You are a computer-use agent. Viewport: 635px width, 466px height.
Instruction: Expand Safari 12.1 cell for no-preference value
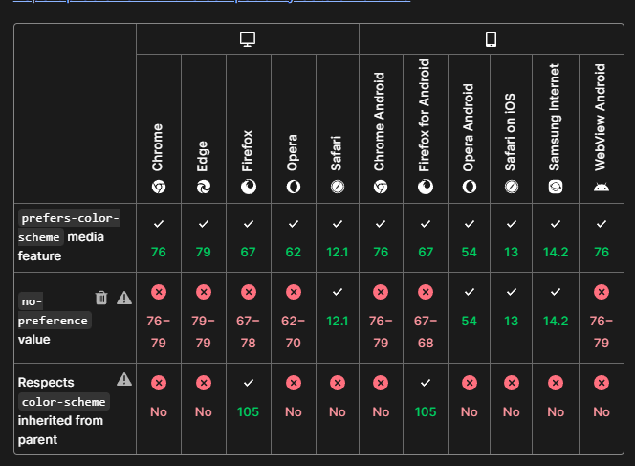pos(337,305)
